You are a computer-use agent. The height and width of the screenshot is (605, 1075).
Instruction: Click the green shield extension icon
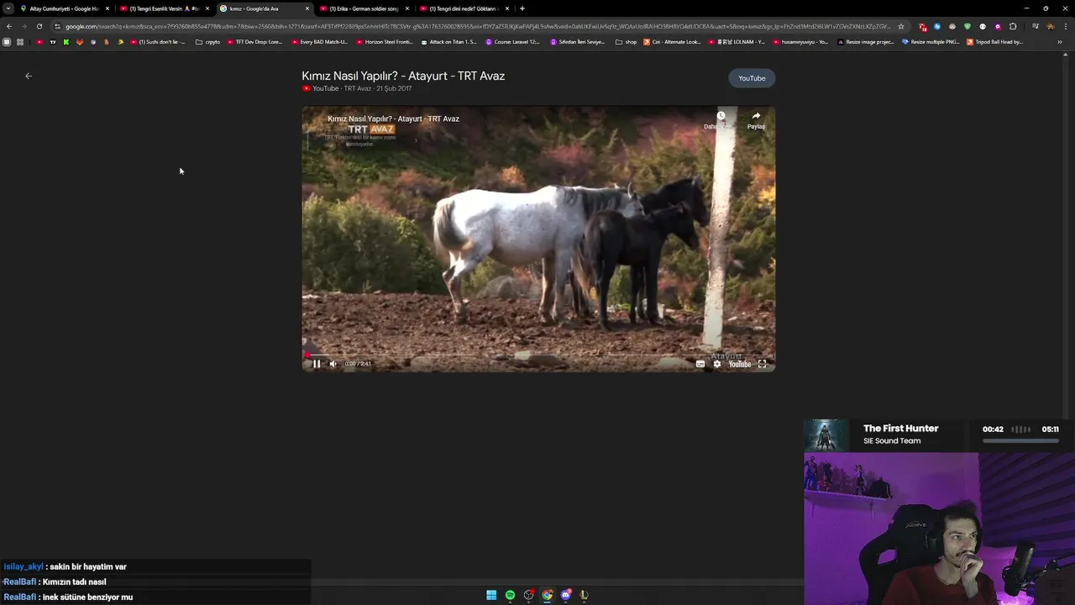point(967,26)
